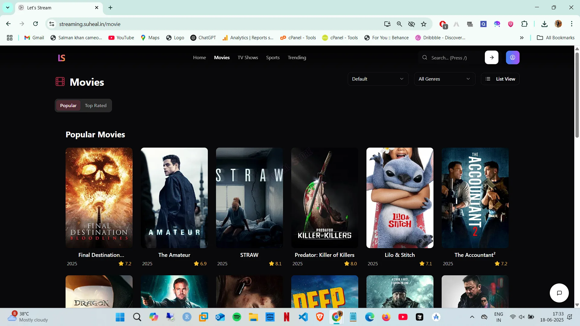Open the YouTube bookmark
The image size is (580, 326).
[x=121, y=38]
